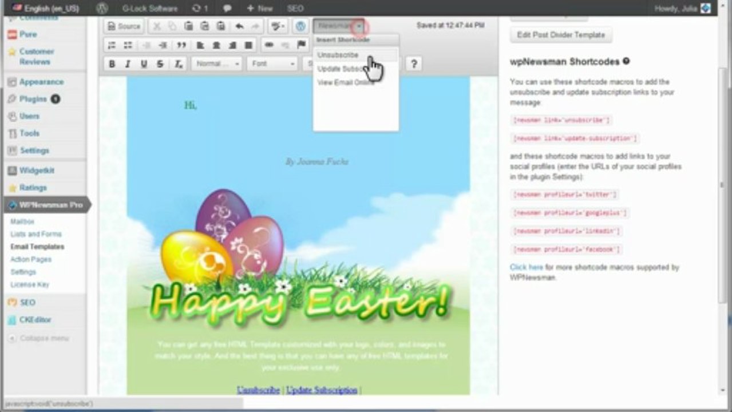Open SEO item in left sidebar
This screenshot has height=412, width=732.
pos(27,302)
